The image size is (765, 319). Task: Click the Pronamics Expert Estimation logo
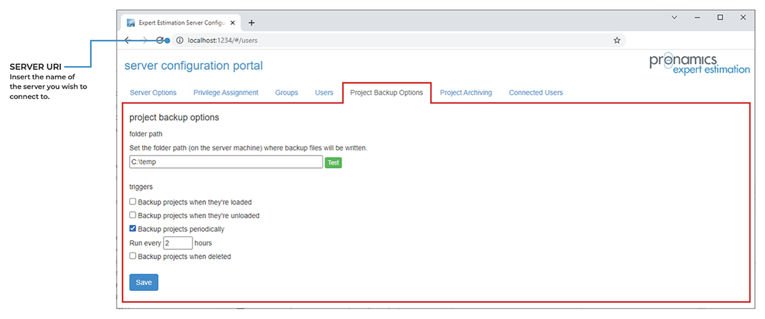click(699, 65)
